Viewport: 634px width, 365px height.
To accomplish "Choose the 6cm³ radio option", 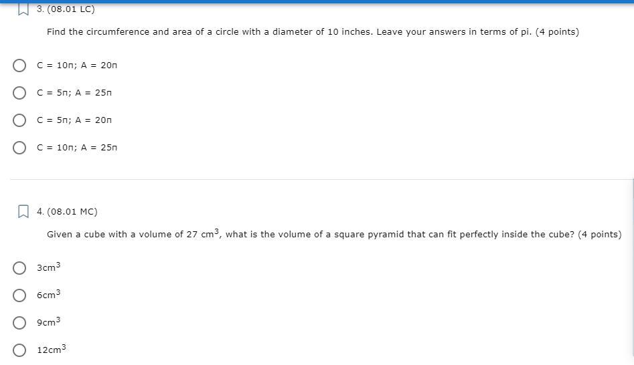I will 19,295.
